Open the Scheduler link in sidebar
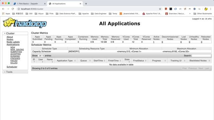The image size is (214, 120). (12, 67)
